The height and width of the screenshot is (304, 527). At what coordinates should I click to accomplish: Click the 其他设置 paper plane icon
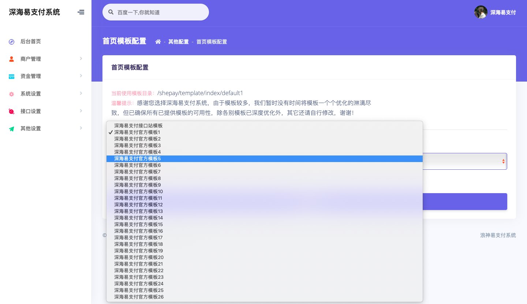click(x=11, y=129)
